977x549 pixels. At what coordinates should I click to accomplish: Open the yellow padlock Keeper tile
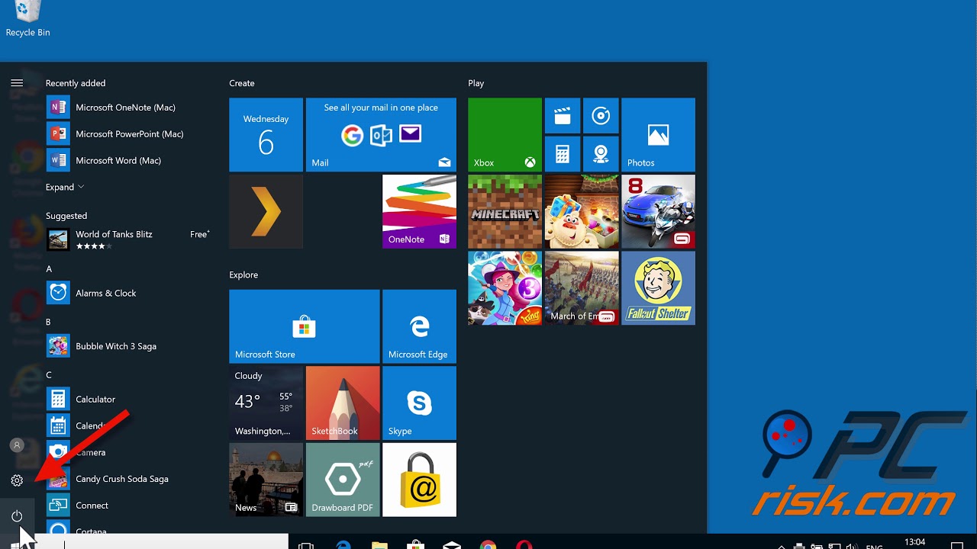[419, 480]
